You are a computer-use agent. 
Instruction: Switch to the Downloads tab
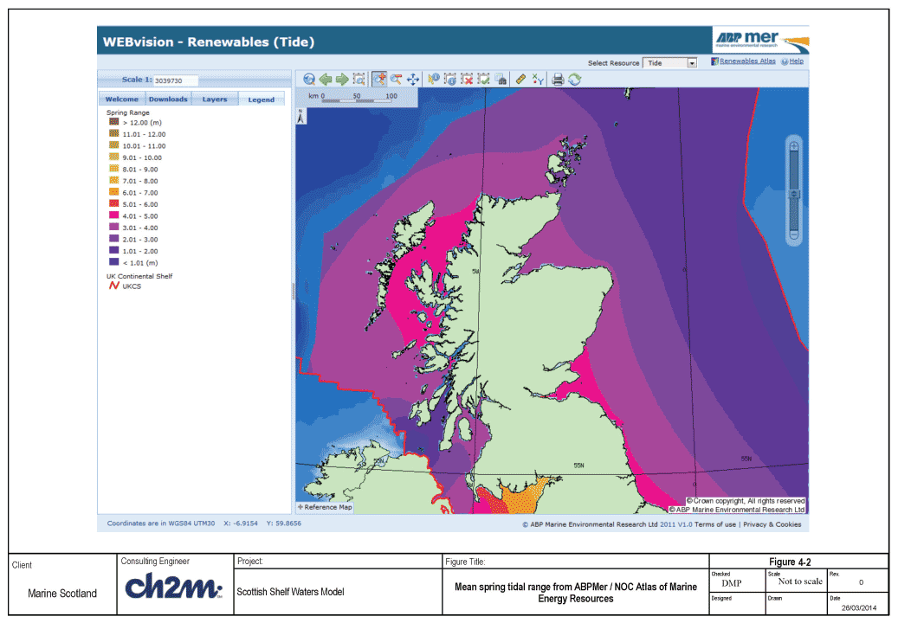pos(168,99)
